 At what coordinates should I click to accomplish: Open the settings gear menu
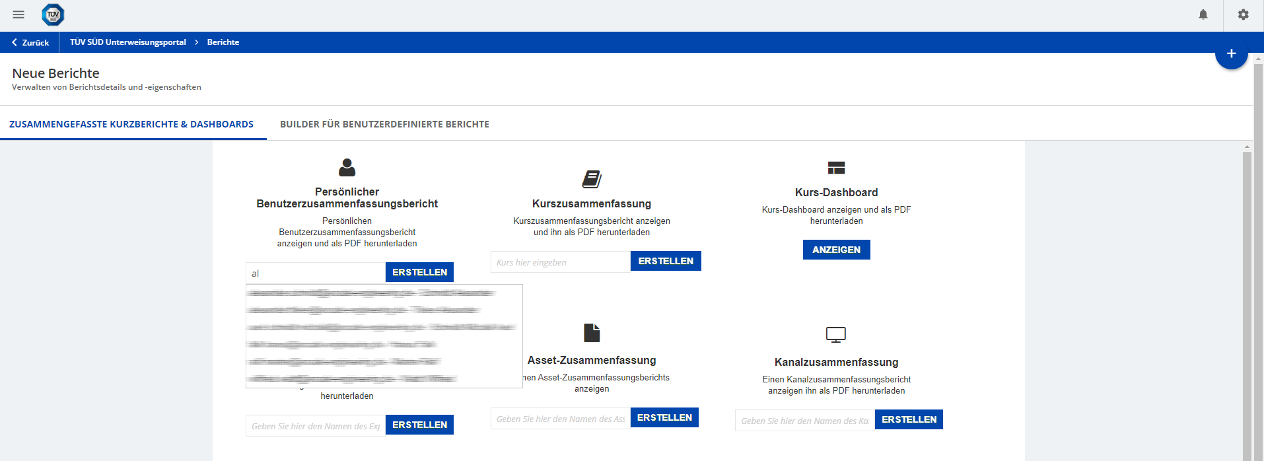pyautogui.click(x=1244, y=15)
